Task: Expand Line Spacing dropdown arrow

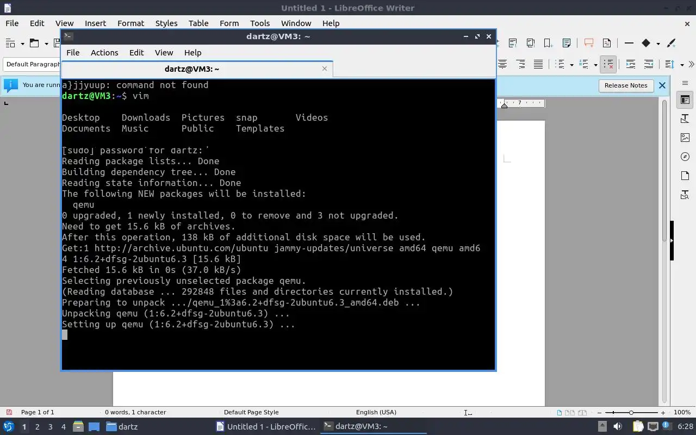Action: point(682,65)
